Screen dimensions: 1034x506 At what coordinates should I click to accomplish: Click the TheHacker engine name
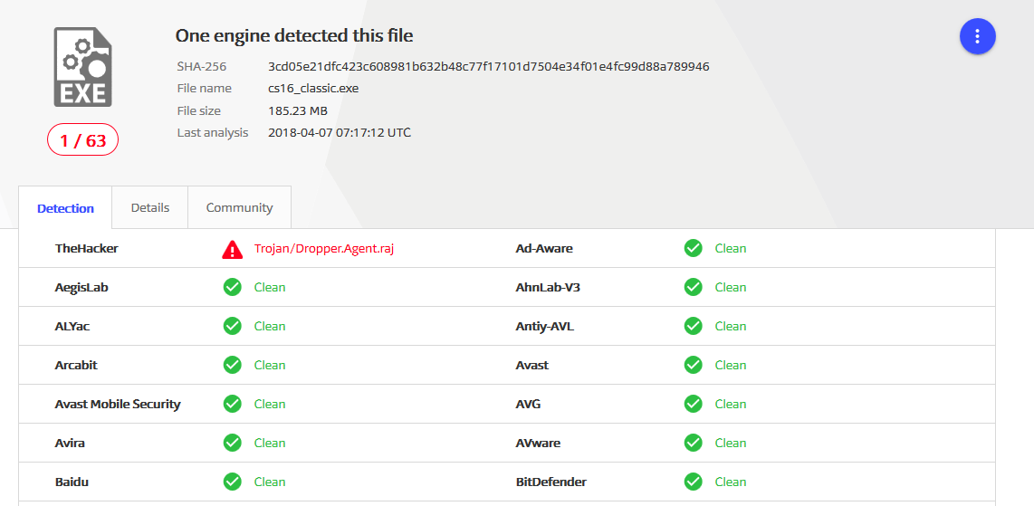point(86,248)
